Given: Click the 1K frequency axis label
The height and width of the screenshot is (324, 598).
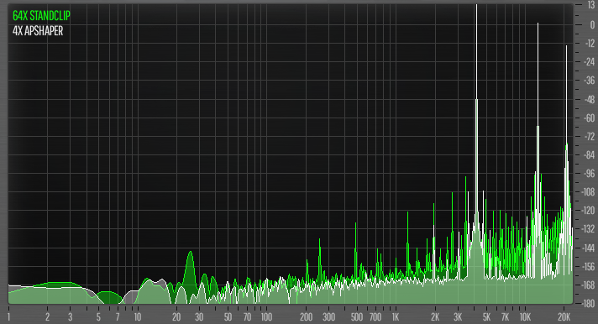Looking at the screenshot, I should [396, 316].
